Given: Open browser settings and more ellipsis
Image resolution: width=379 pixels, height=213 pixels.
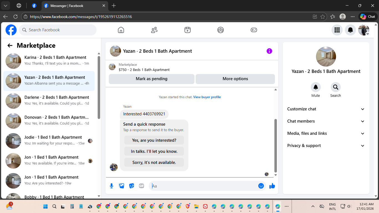Looking at the screenshot, I should coord(353,17).
